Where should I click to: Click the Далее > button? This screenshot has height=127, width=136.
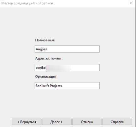pyautogui.click(x=57, y=122)
